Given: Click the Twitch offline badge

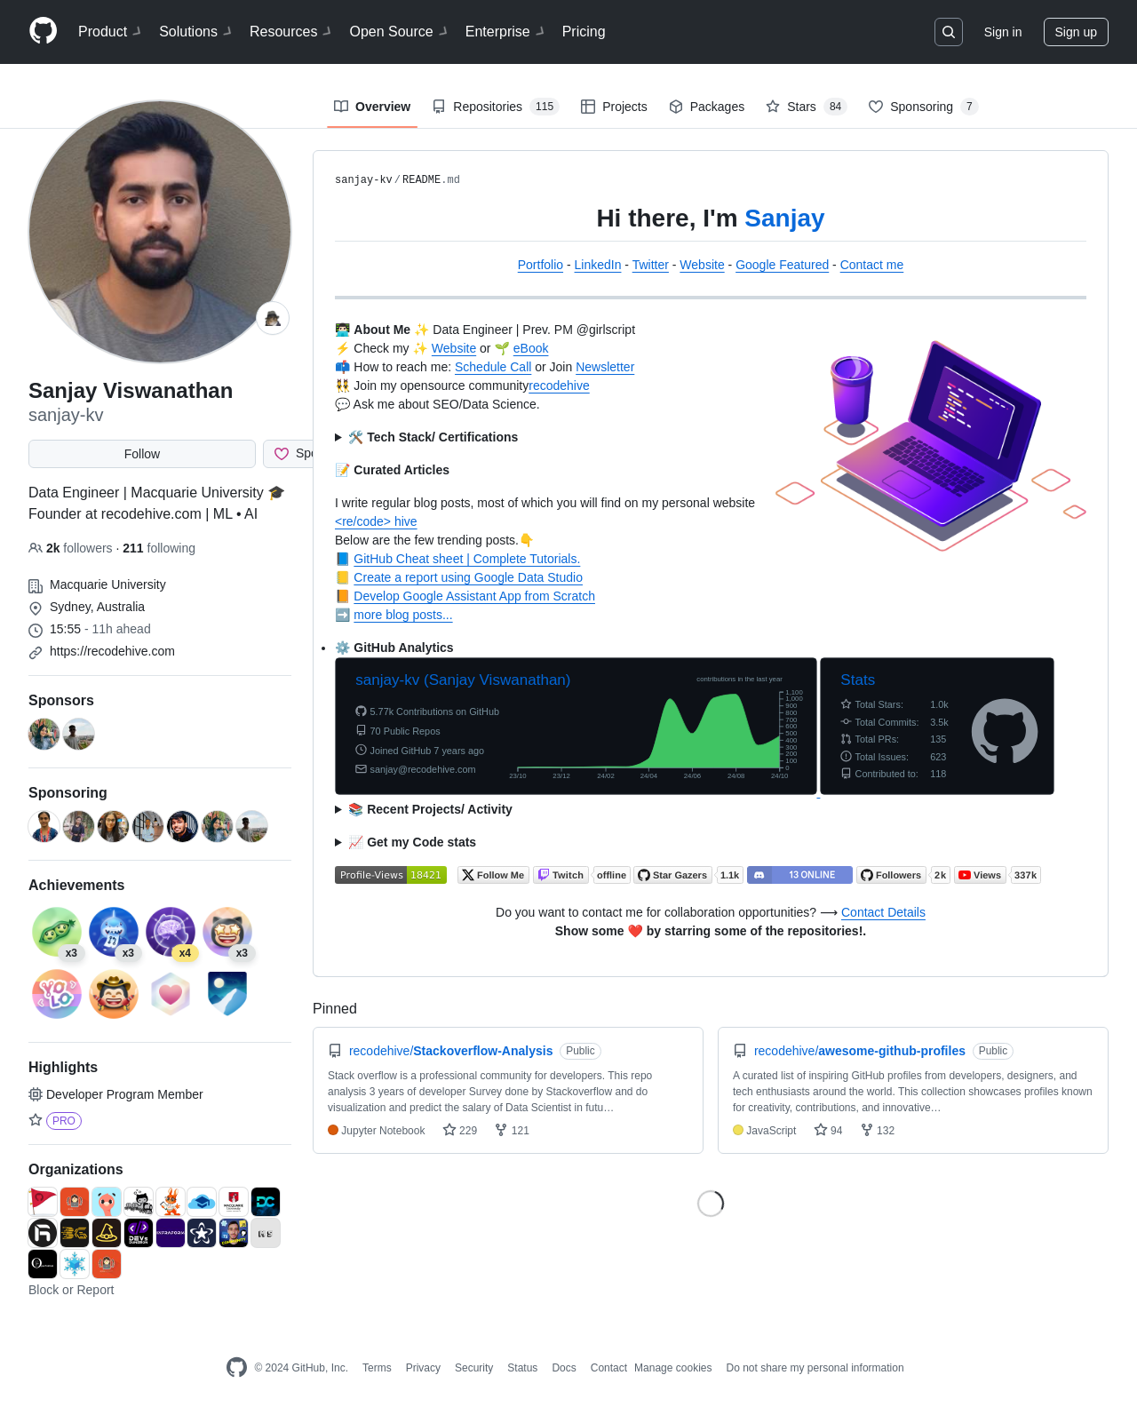Looking at the screenshot, I should (583, 875).
